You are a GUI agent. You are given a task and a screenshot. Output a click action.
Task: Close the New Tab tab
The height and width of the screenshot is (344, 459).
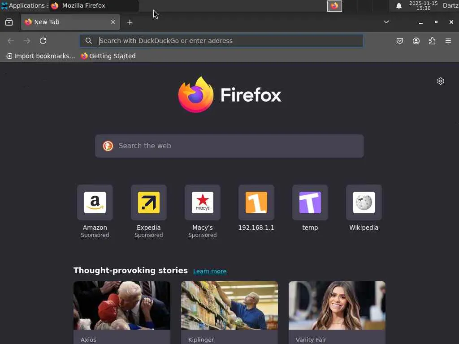pyautogui.click(x=113, y=22)
